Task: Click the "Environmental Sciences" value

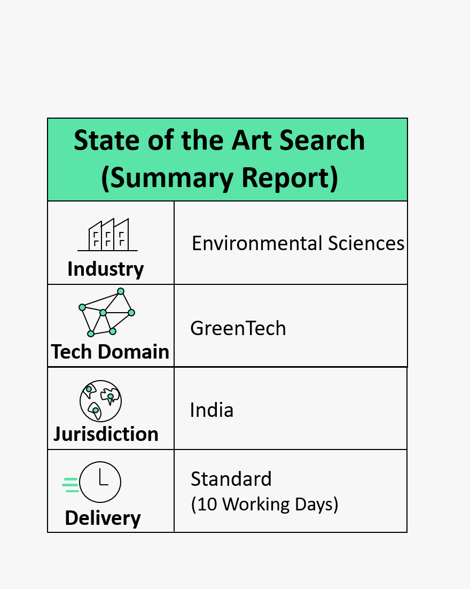Action: pos(298,243)
